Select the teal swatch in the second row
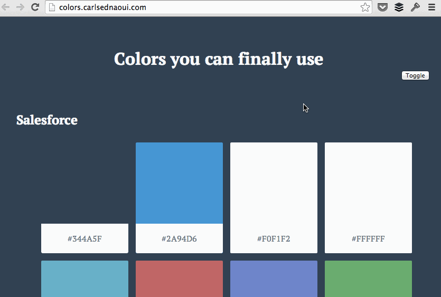The image size is (441, 297). tap(85, 279)
